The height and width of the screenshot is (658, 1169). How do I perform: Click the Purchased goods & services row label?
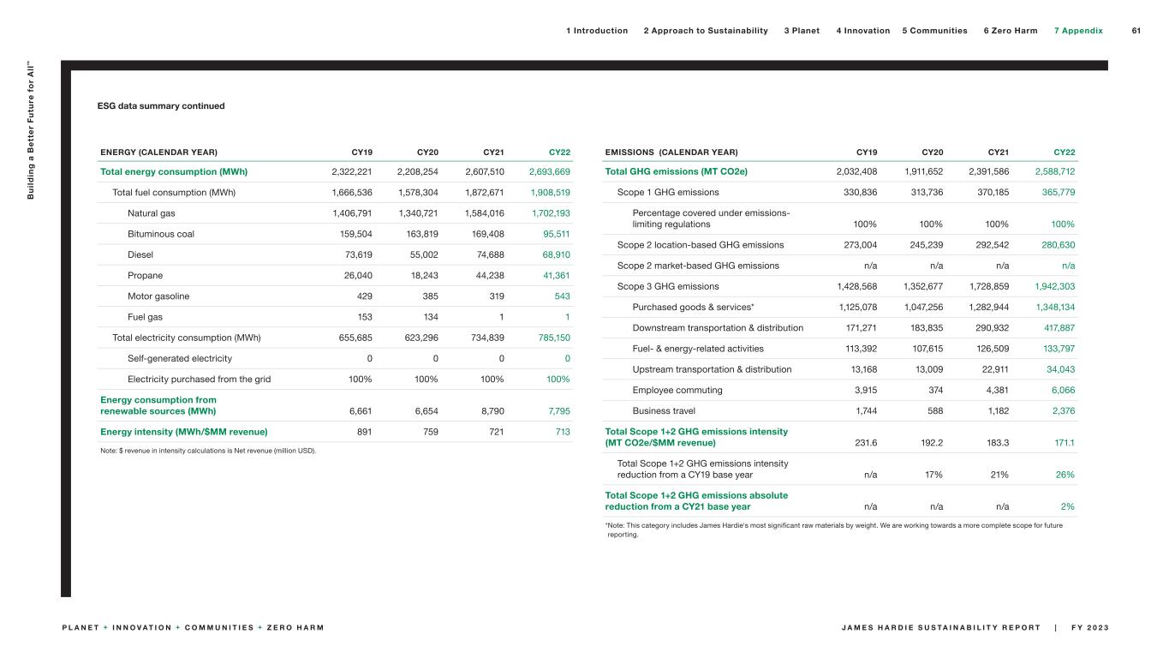(693, 307)
